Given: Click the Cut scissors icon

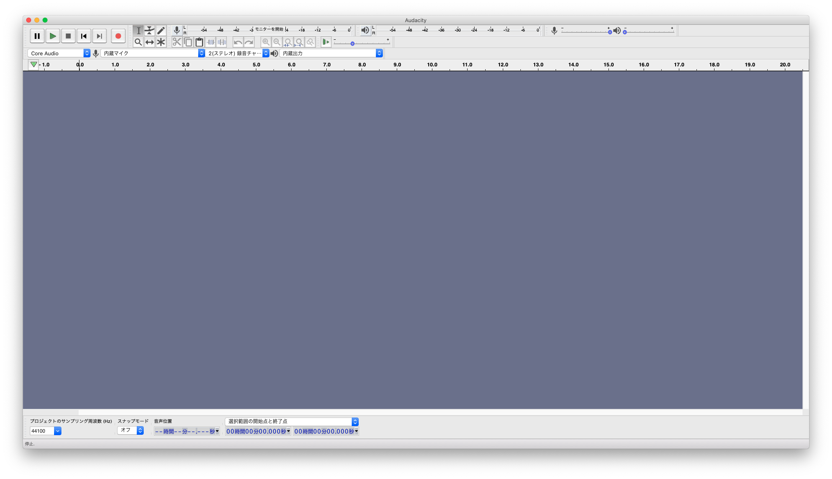Looking at the screenshot, I should pos(177,42).
